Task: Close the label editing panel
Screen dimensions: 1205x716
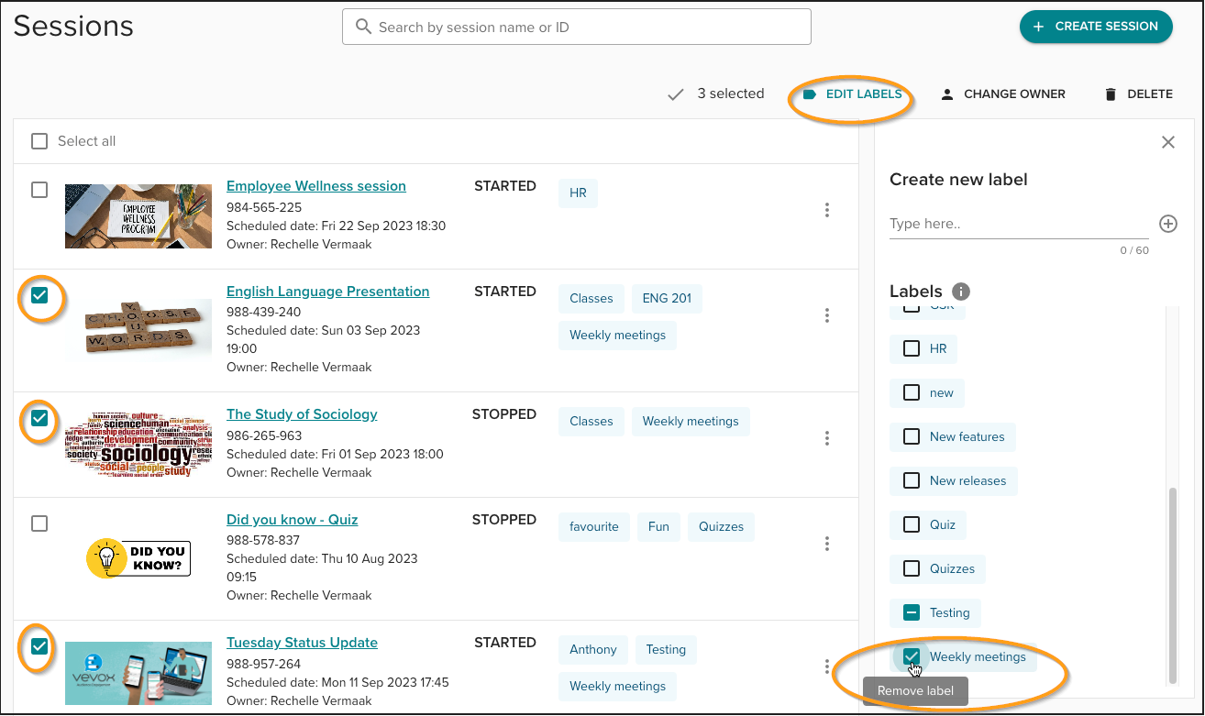Action: click(x=1167, y=142)
